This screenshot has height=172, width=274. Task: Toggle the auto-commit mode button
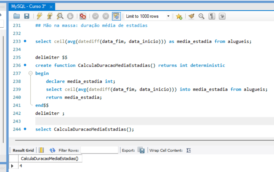tap(116, 16)
